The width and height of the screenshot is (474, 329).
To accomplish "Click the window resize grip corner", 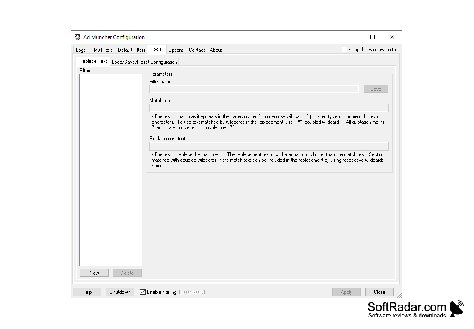I will coord(399,295).
